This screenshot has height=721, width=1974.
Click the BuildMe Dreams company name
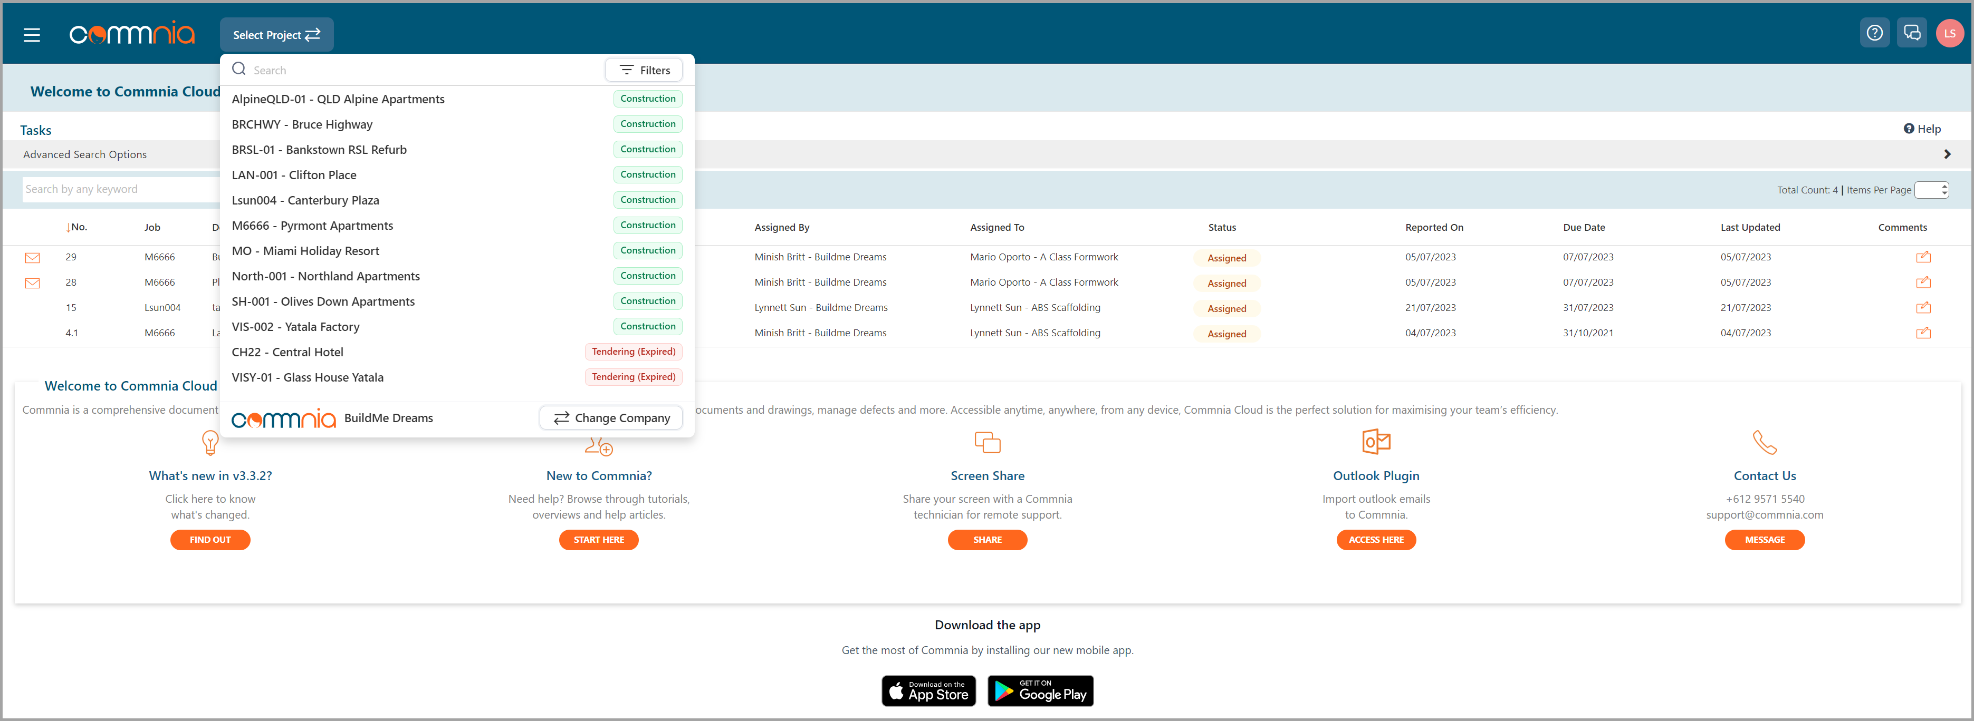(388, 418)
